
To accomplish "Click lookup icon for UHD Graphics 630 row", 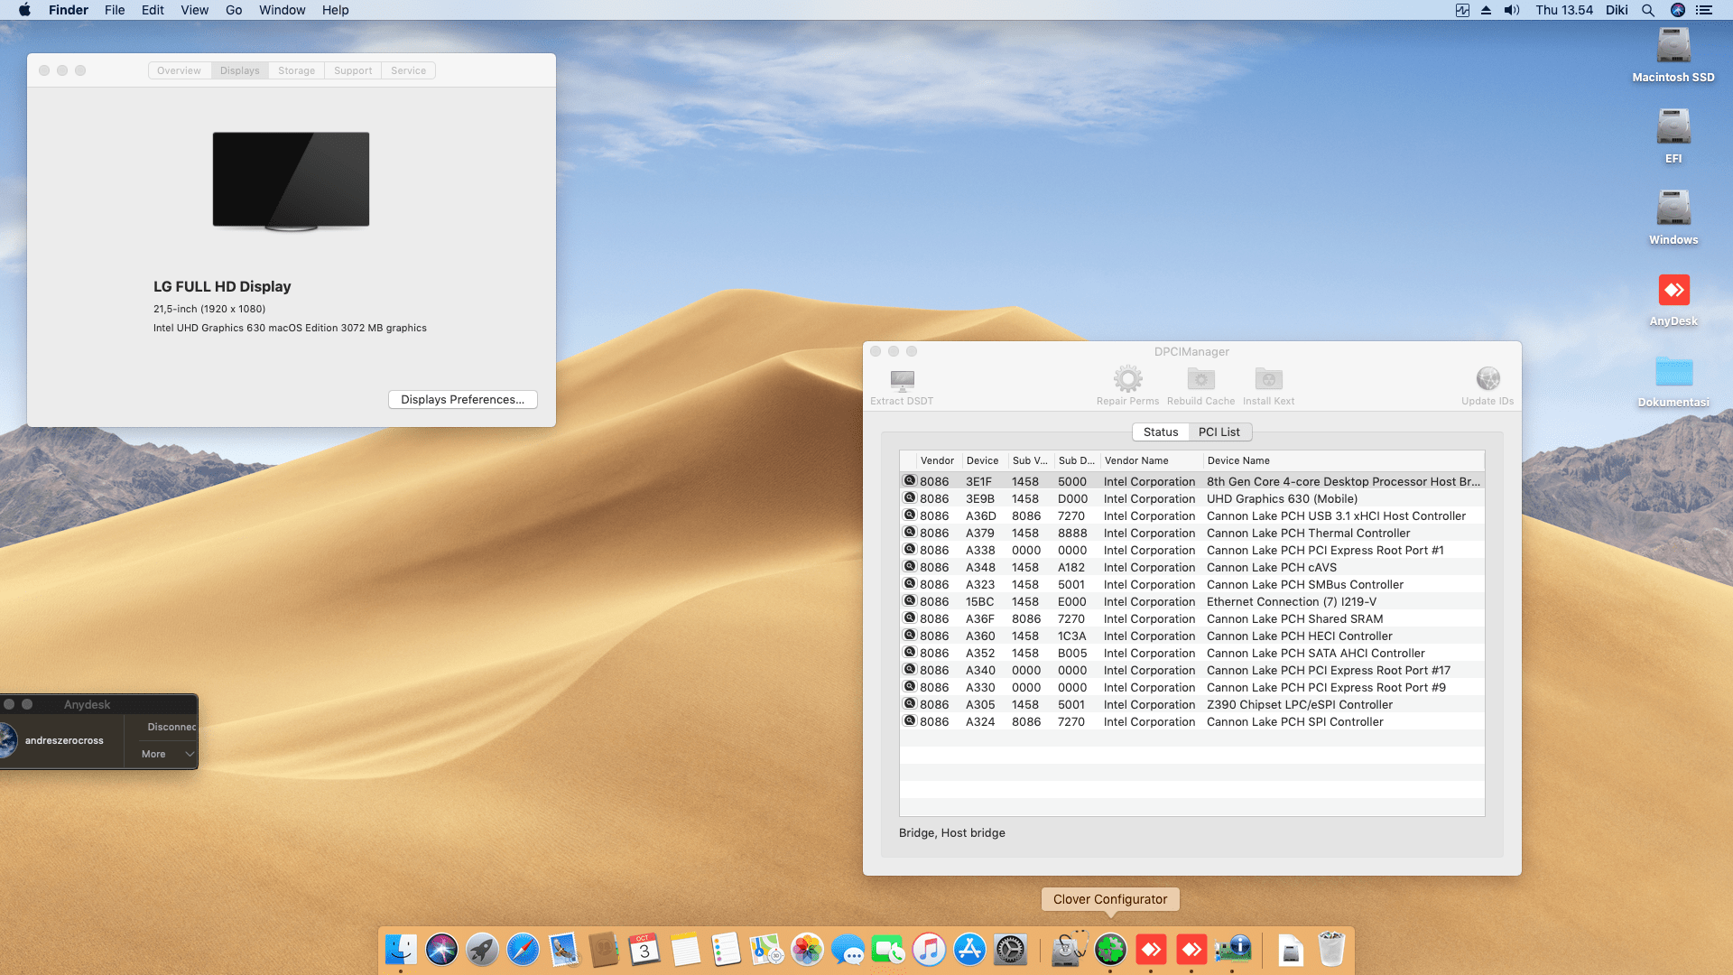I will coord(910,498).
